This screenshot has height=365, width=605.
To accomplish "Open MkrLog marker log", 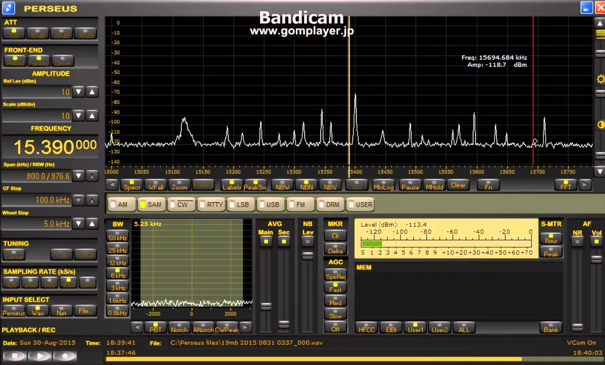I will click(x=384, y=186).
